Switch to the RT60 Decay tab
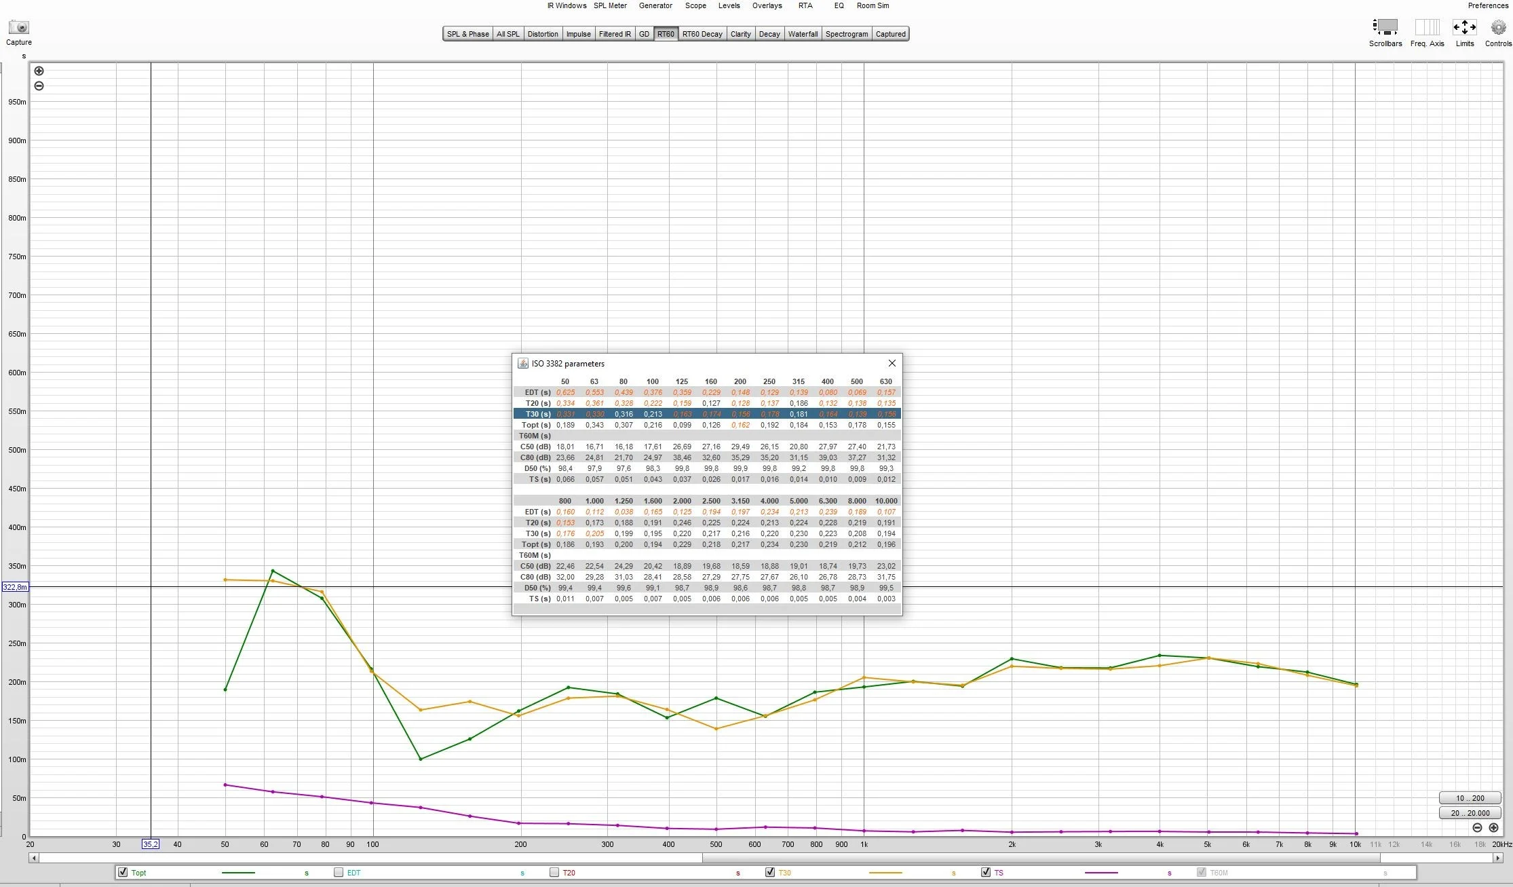Viewport: 1513px width, 887px height. [702, 34]
